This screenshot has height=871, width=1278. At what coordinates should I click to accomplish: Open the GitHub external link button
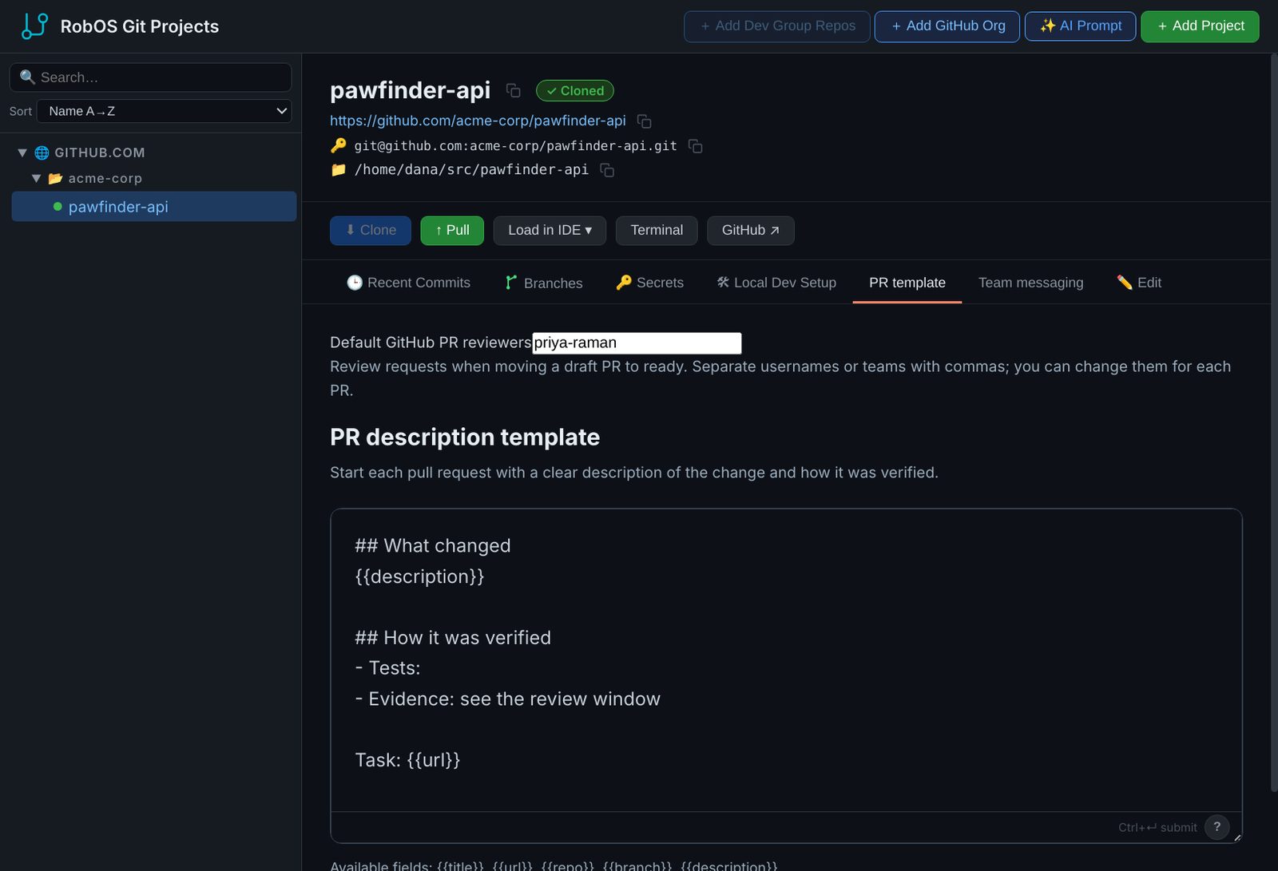(751, 231)
